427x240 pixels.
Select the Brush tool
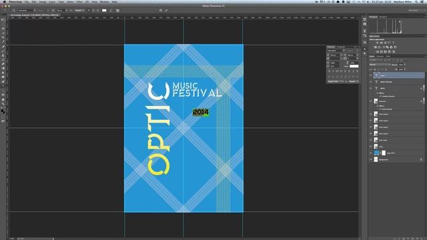pyautogui.click(x=3, y=51)
